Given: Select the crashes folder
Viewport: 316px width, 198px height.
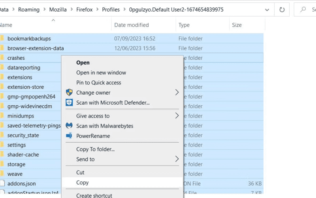Looking at the screenshot, I should click(16, 58).
